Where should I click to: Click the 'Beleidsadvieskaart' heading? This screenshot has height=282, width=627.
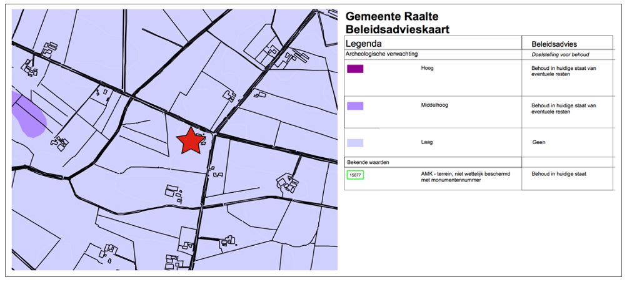pos(398,29)
